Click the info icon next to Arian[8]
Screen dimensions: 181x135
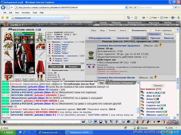158,99
